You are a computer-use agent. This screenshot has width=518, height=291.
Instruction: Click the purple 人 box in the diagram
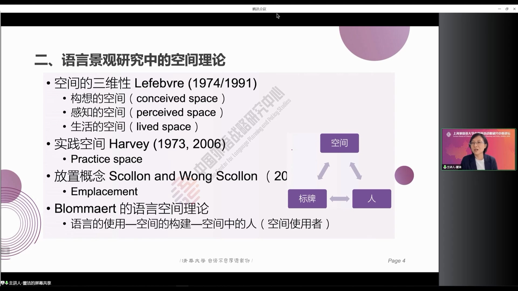click(x=372, y=199)
